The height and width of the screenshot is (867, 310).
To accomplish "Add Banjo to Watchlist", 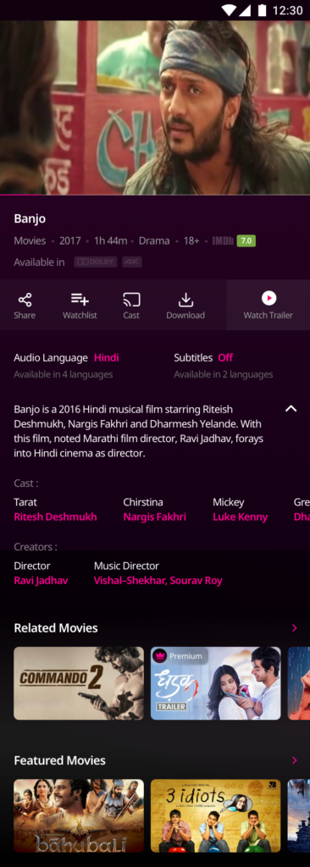I will point(80,306).
